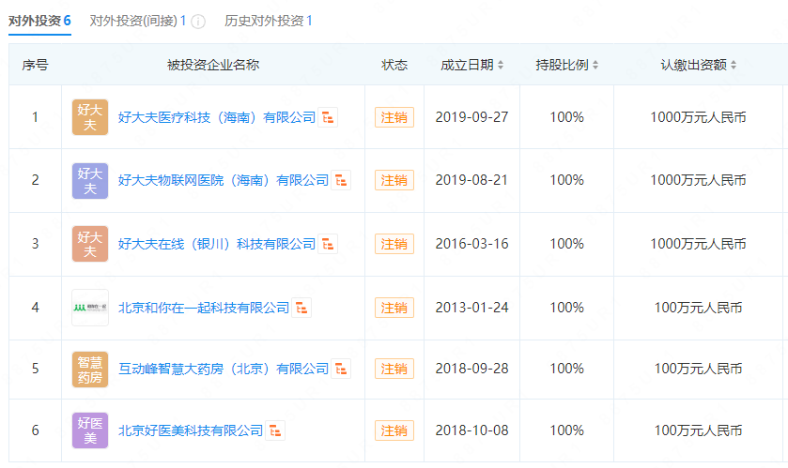Click date 2019-09-27 cell
The width and height of the screenshot is (788, 468).
point(471,117)
